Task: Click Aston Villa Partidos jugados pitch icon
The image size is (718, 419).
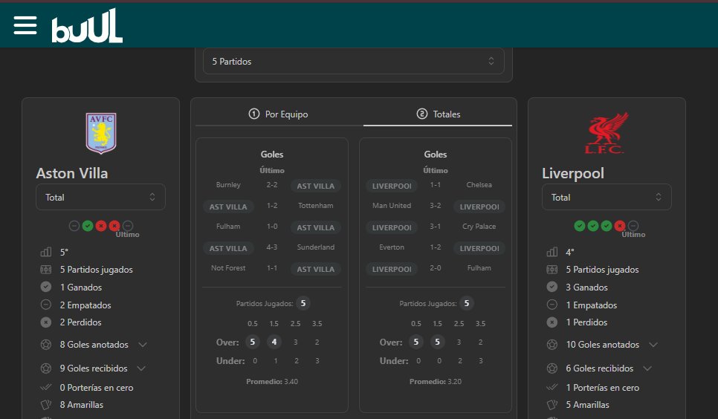Action: pos(46,270)
